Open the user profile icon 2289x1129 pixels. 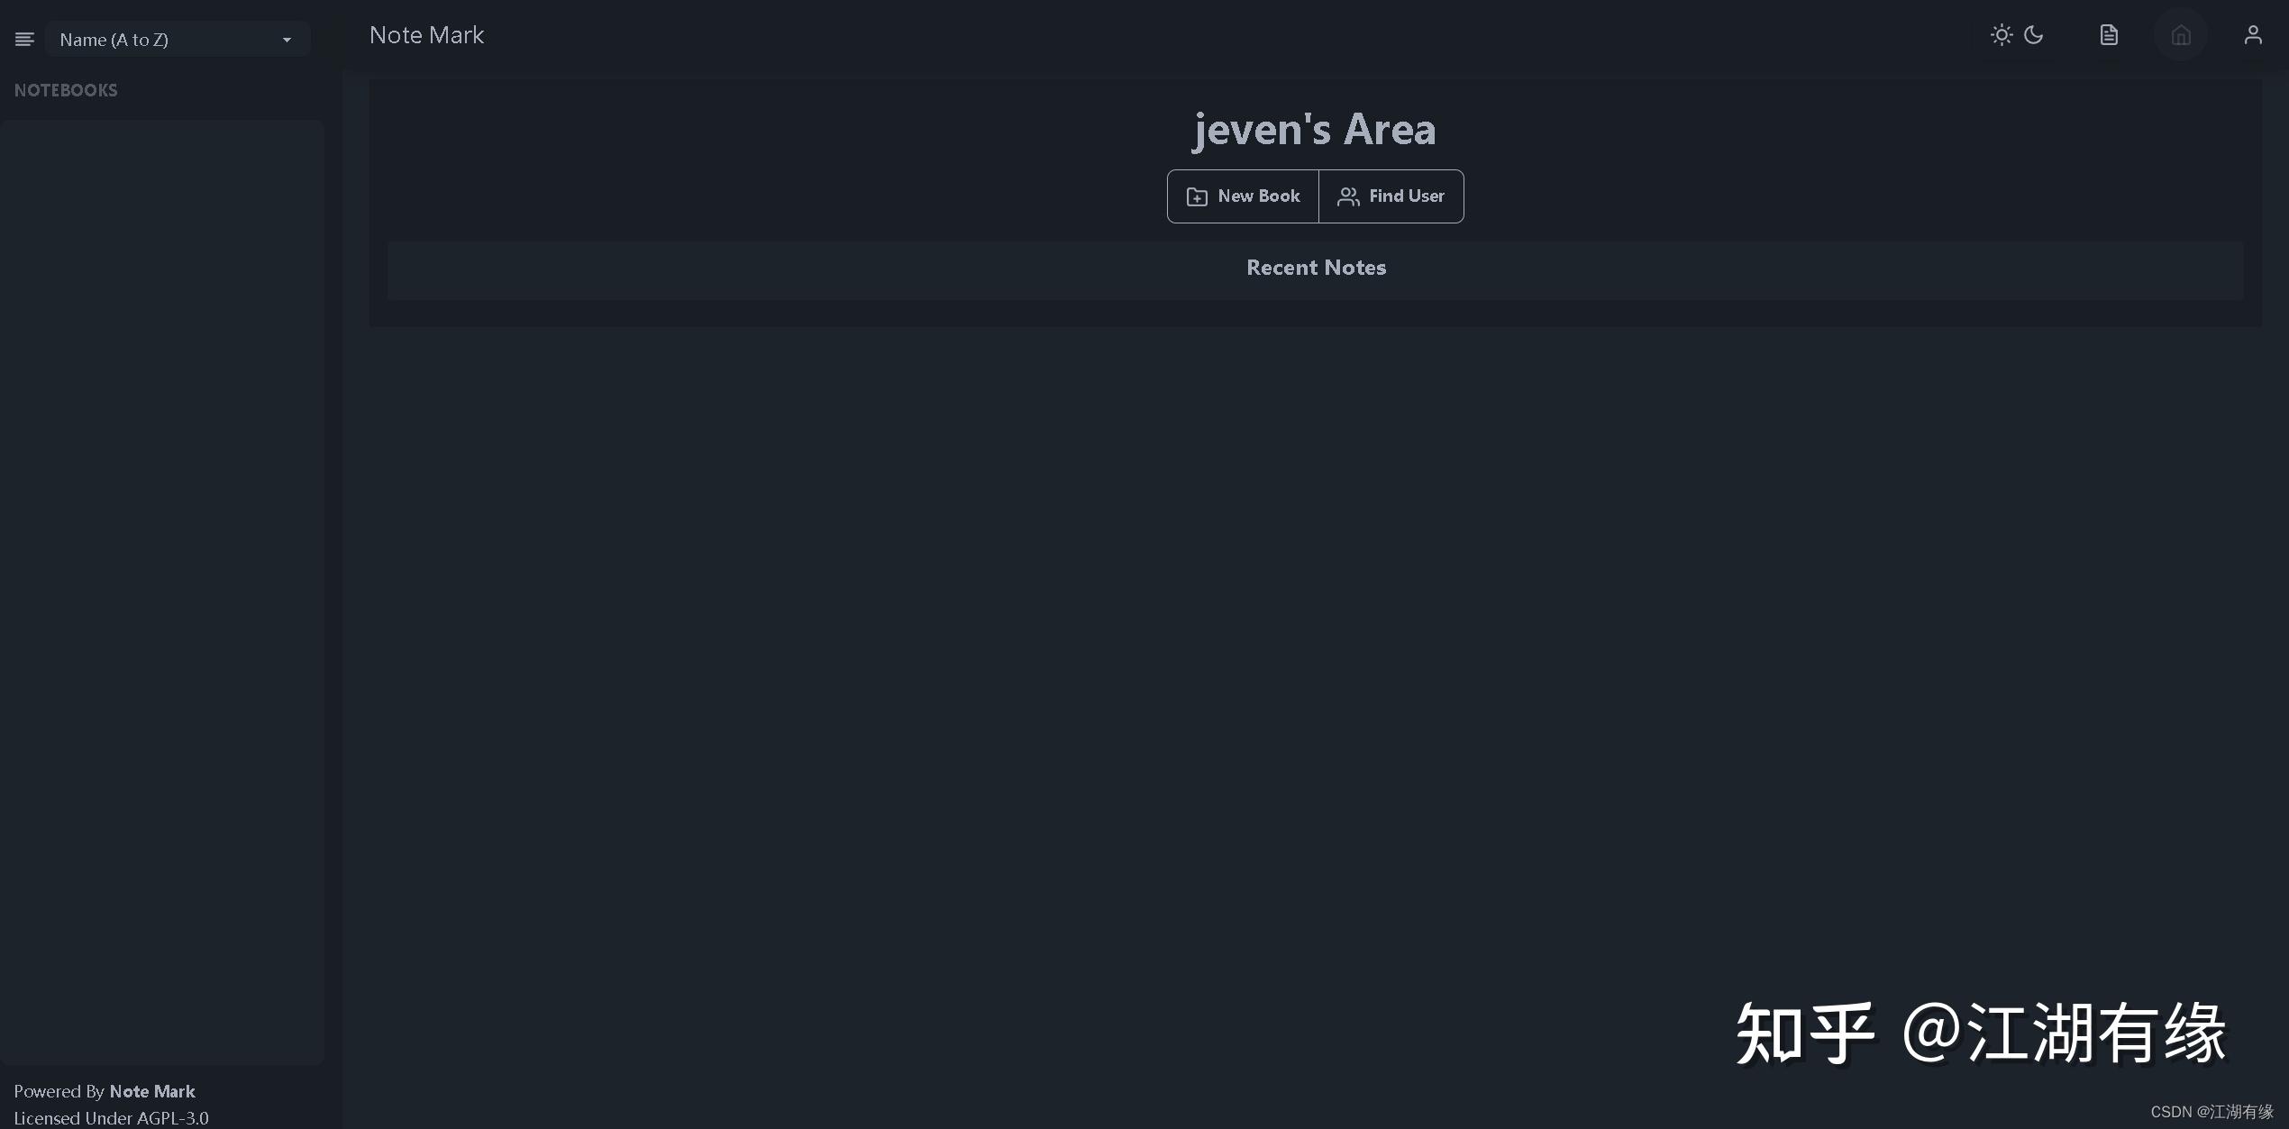[2253, 34]
